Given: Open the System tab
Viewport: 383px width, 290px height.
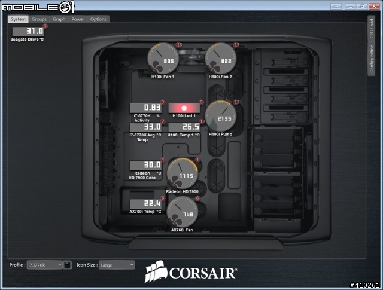Looking at the screenshot, I should coord(18,19).
